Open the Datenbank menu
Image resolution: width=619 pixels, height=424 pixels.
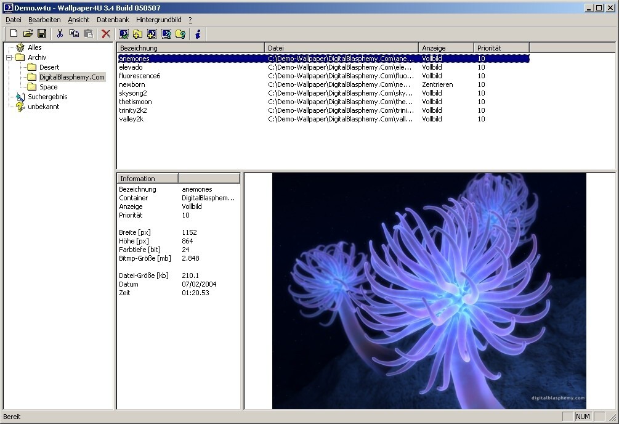(113, 20)
